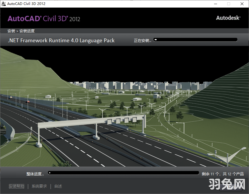Cancel the installation with 取消 button
The image size is (249, 194).
(x=231, y=187)
